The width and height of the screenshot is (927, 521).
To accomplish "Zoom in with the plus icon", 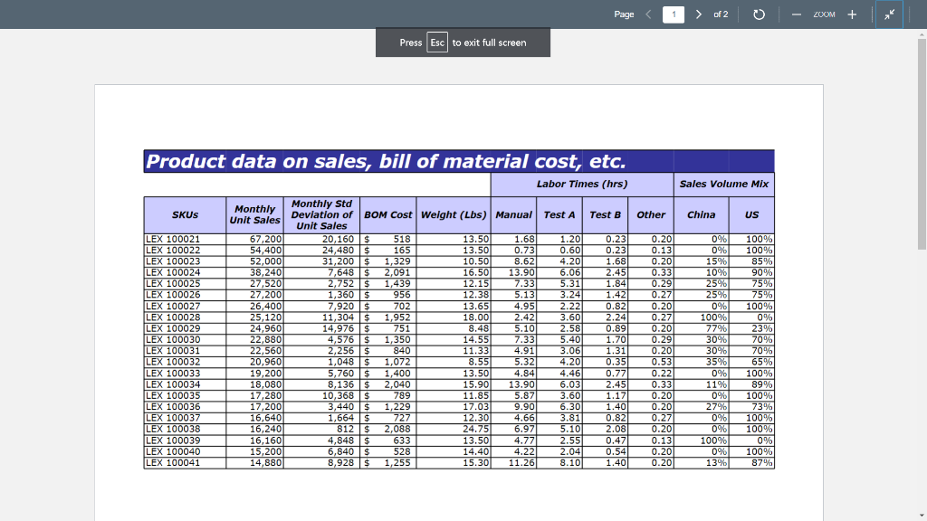I will [x=852, y=14].
